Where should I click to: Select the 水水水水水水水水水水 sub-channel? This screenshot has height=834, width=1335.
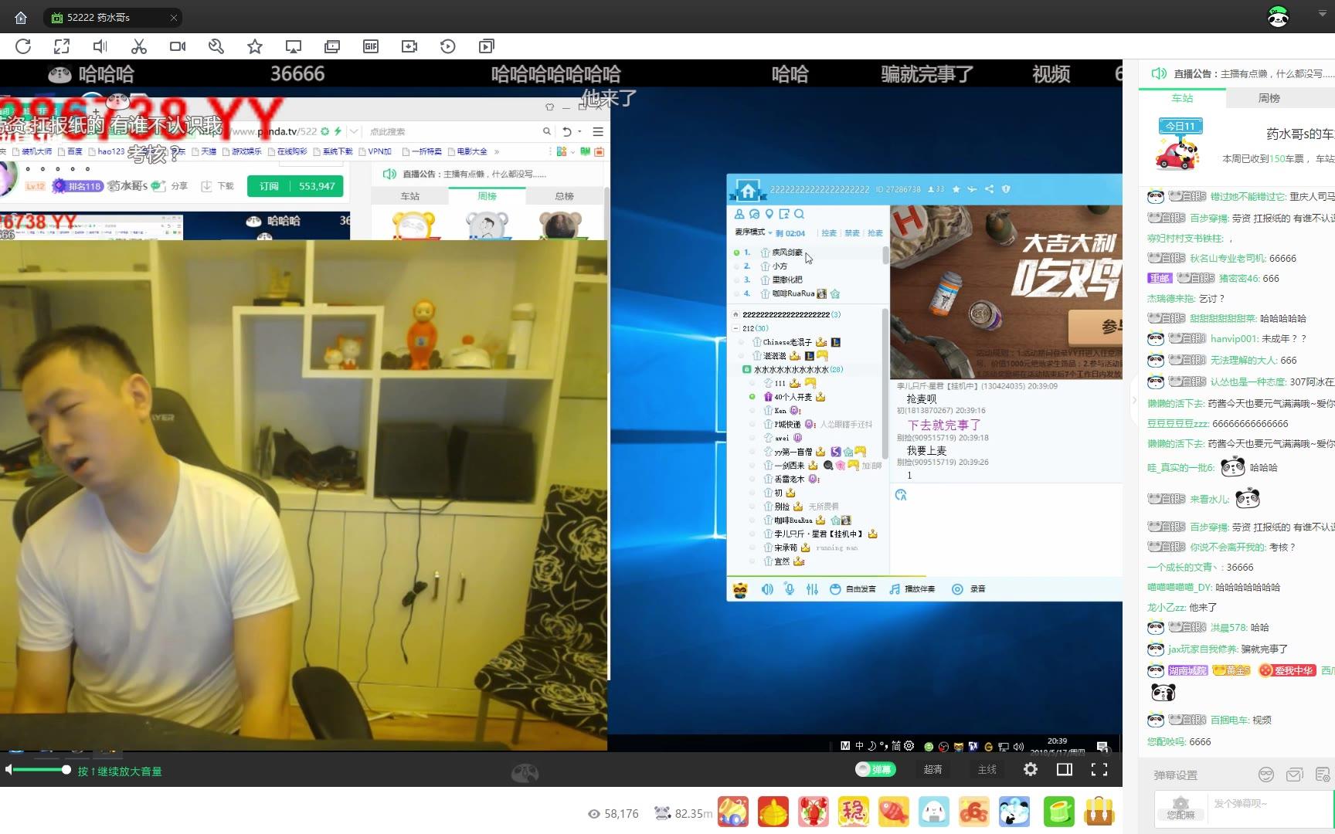pos(790,369)
